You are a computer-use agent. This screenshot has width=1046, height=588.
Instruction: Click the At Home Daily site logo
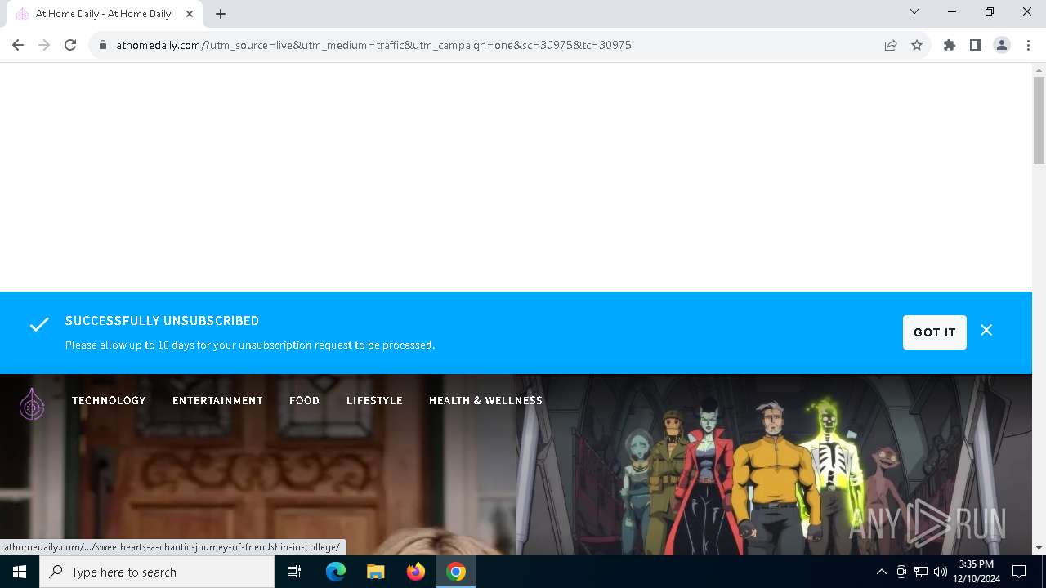tap(32, 403)
